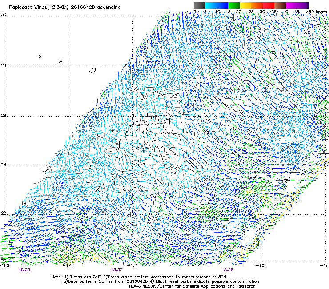Click the small island outline near -170.5, 25.5N
Viewport: 329px width, 289px height.
point(207,131)
